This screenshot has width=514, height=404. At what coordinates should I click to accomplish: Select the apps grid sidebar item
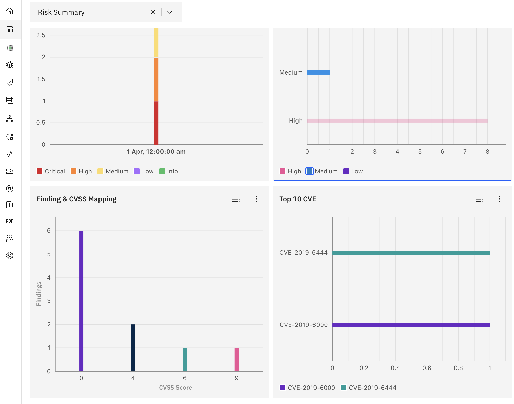click(x=10, y=48)
